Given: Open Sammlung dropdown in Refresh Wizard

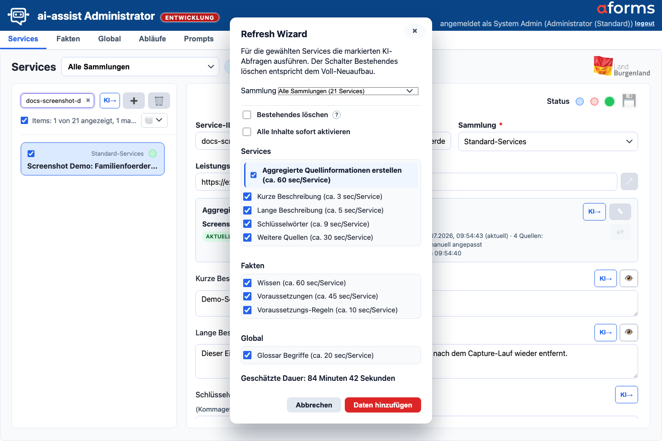Looking at the screenshot, I should [348, 91].
